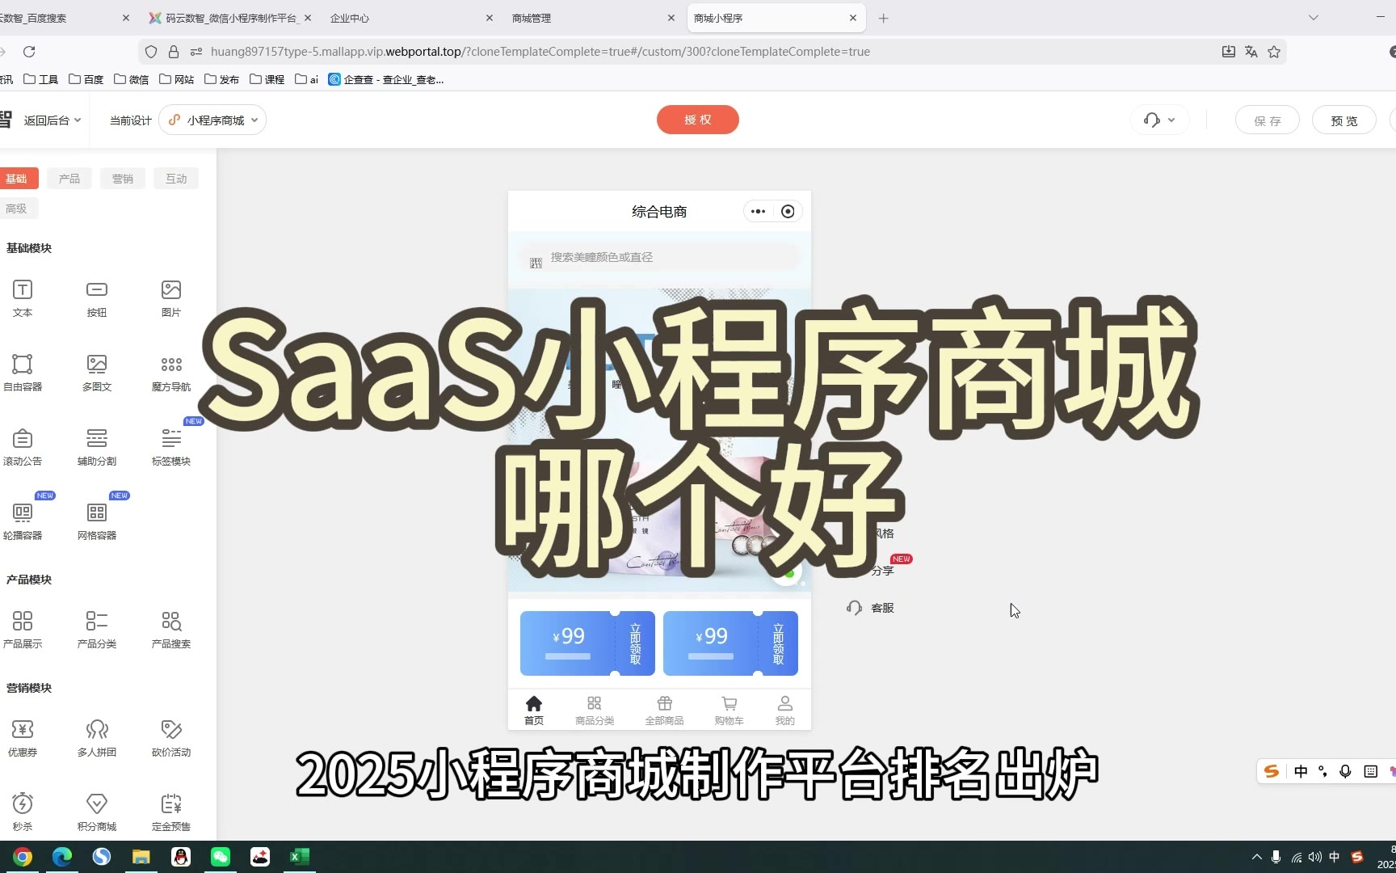1396x873 pixels.
Task: Show hidden system tray icons
Action: point(1256,857)
